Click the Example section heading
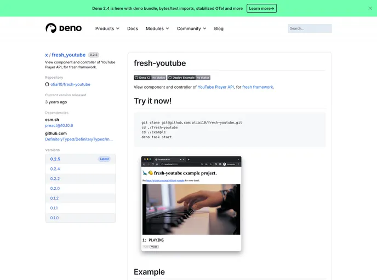The image size is (377, 280). pyautogui.click(x=149, y=272)
